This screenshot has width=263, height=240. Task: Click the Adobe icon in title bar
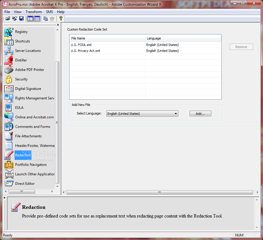(x=4, y=4)
